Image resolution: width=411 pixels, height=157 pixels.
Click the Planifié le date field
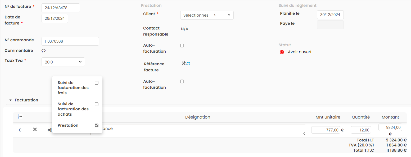(x=330, y=15)
